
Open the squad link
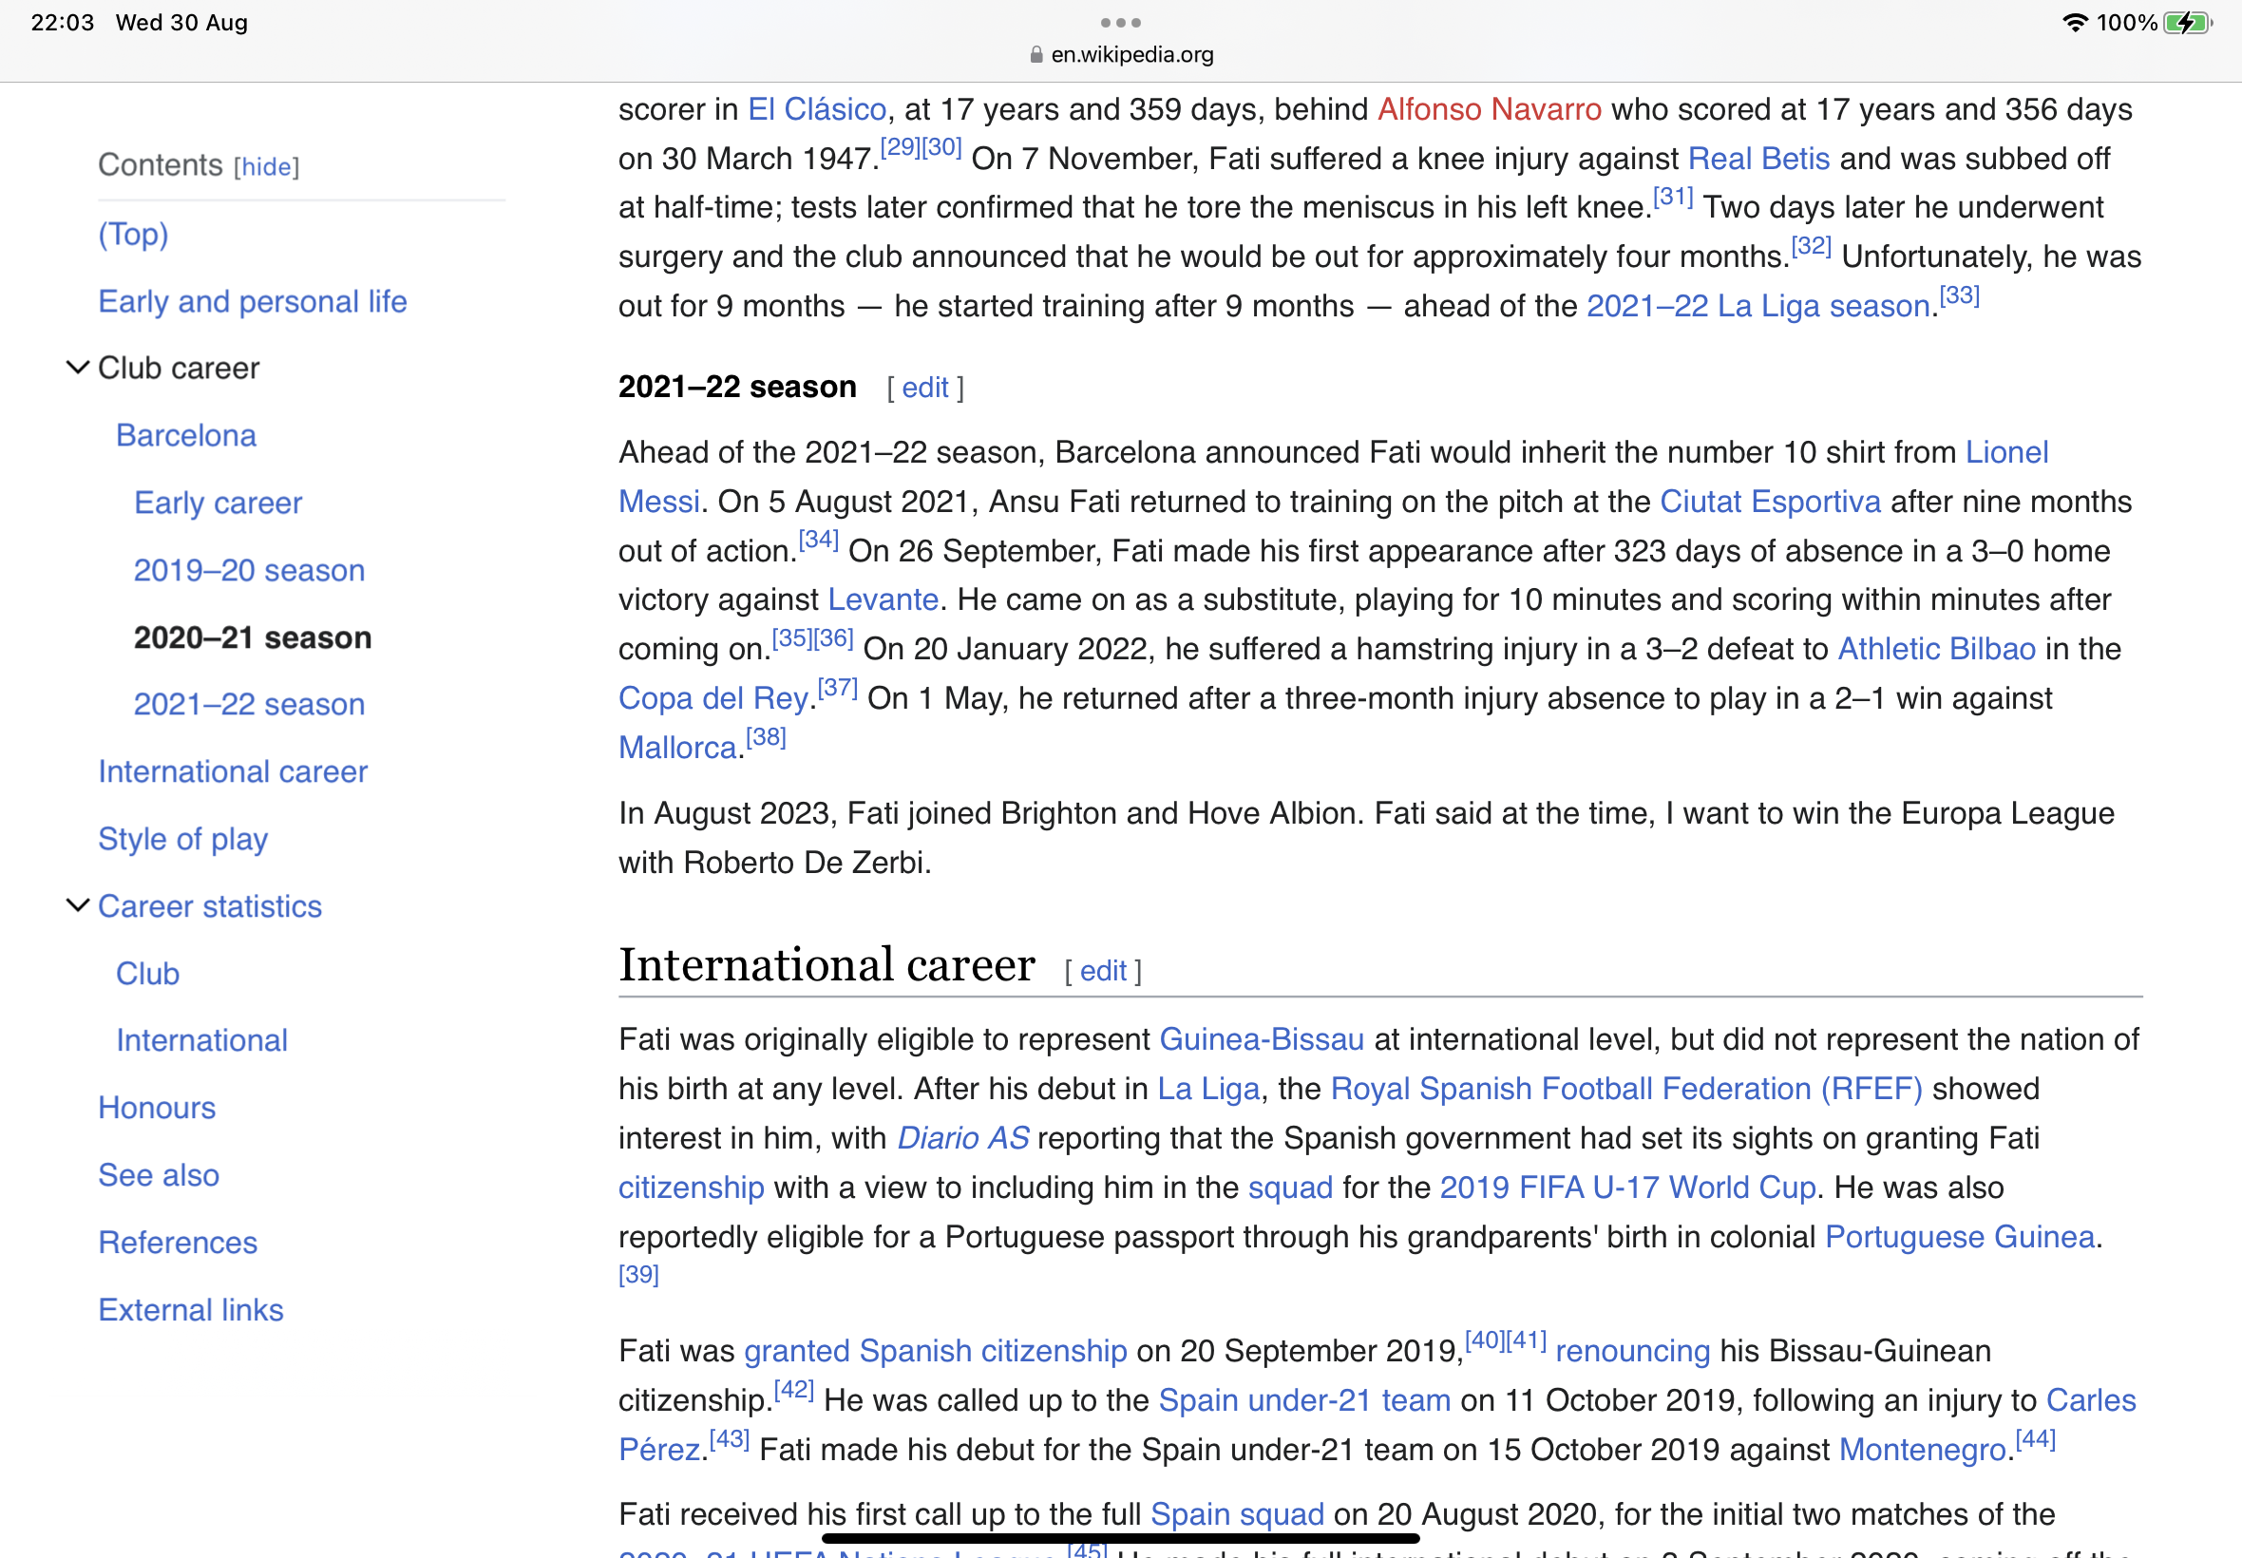1290,1188
